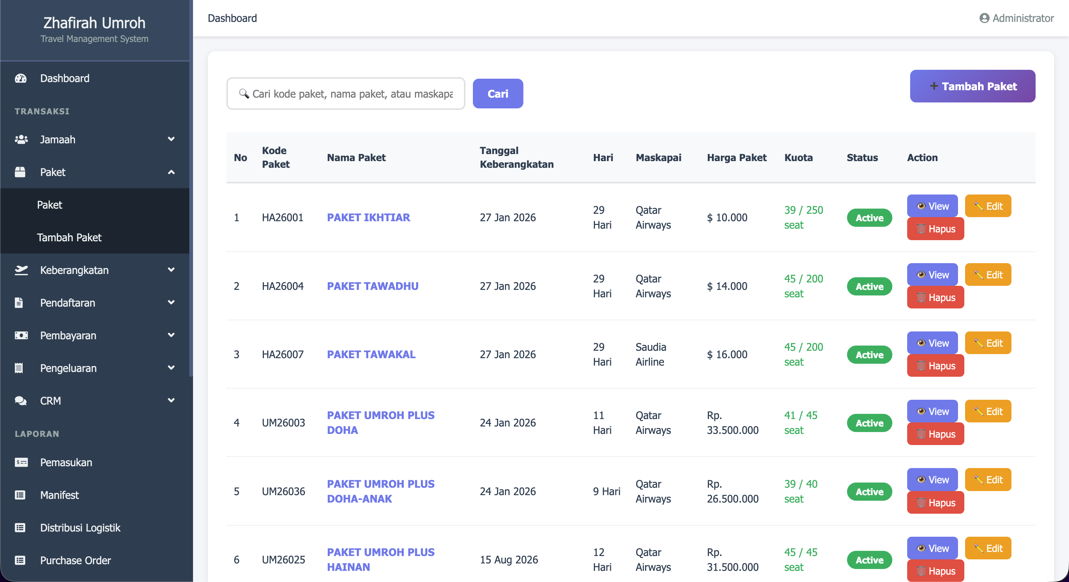Screen dimensions: 1069x582
Task: Click the Pemasukan card icon
Action: (21, 462)
